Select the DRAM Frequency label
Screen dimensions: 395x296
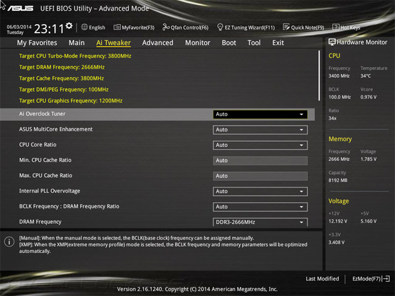[40, 222]
